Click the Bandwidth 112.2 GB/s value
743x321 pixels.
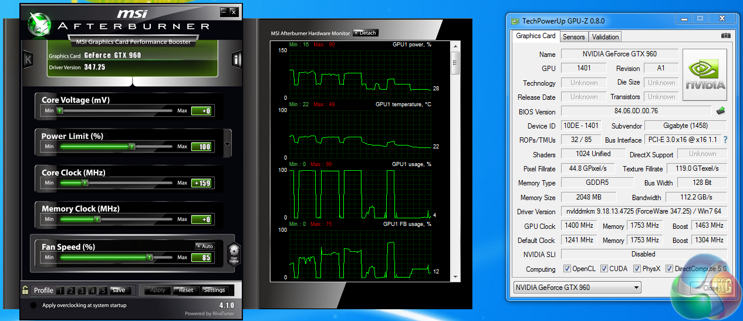coord(695,197)
